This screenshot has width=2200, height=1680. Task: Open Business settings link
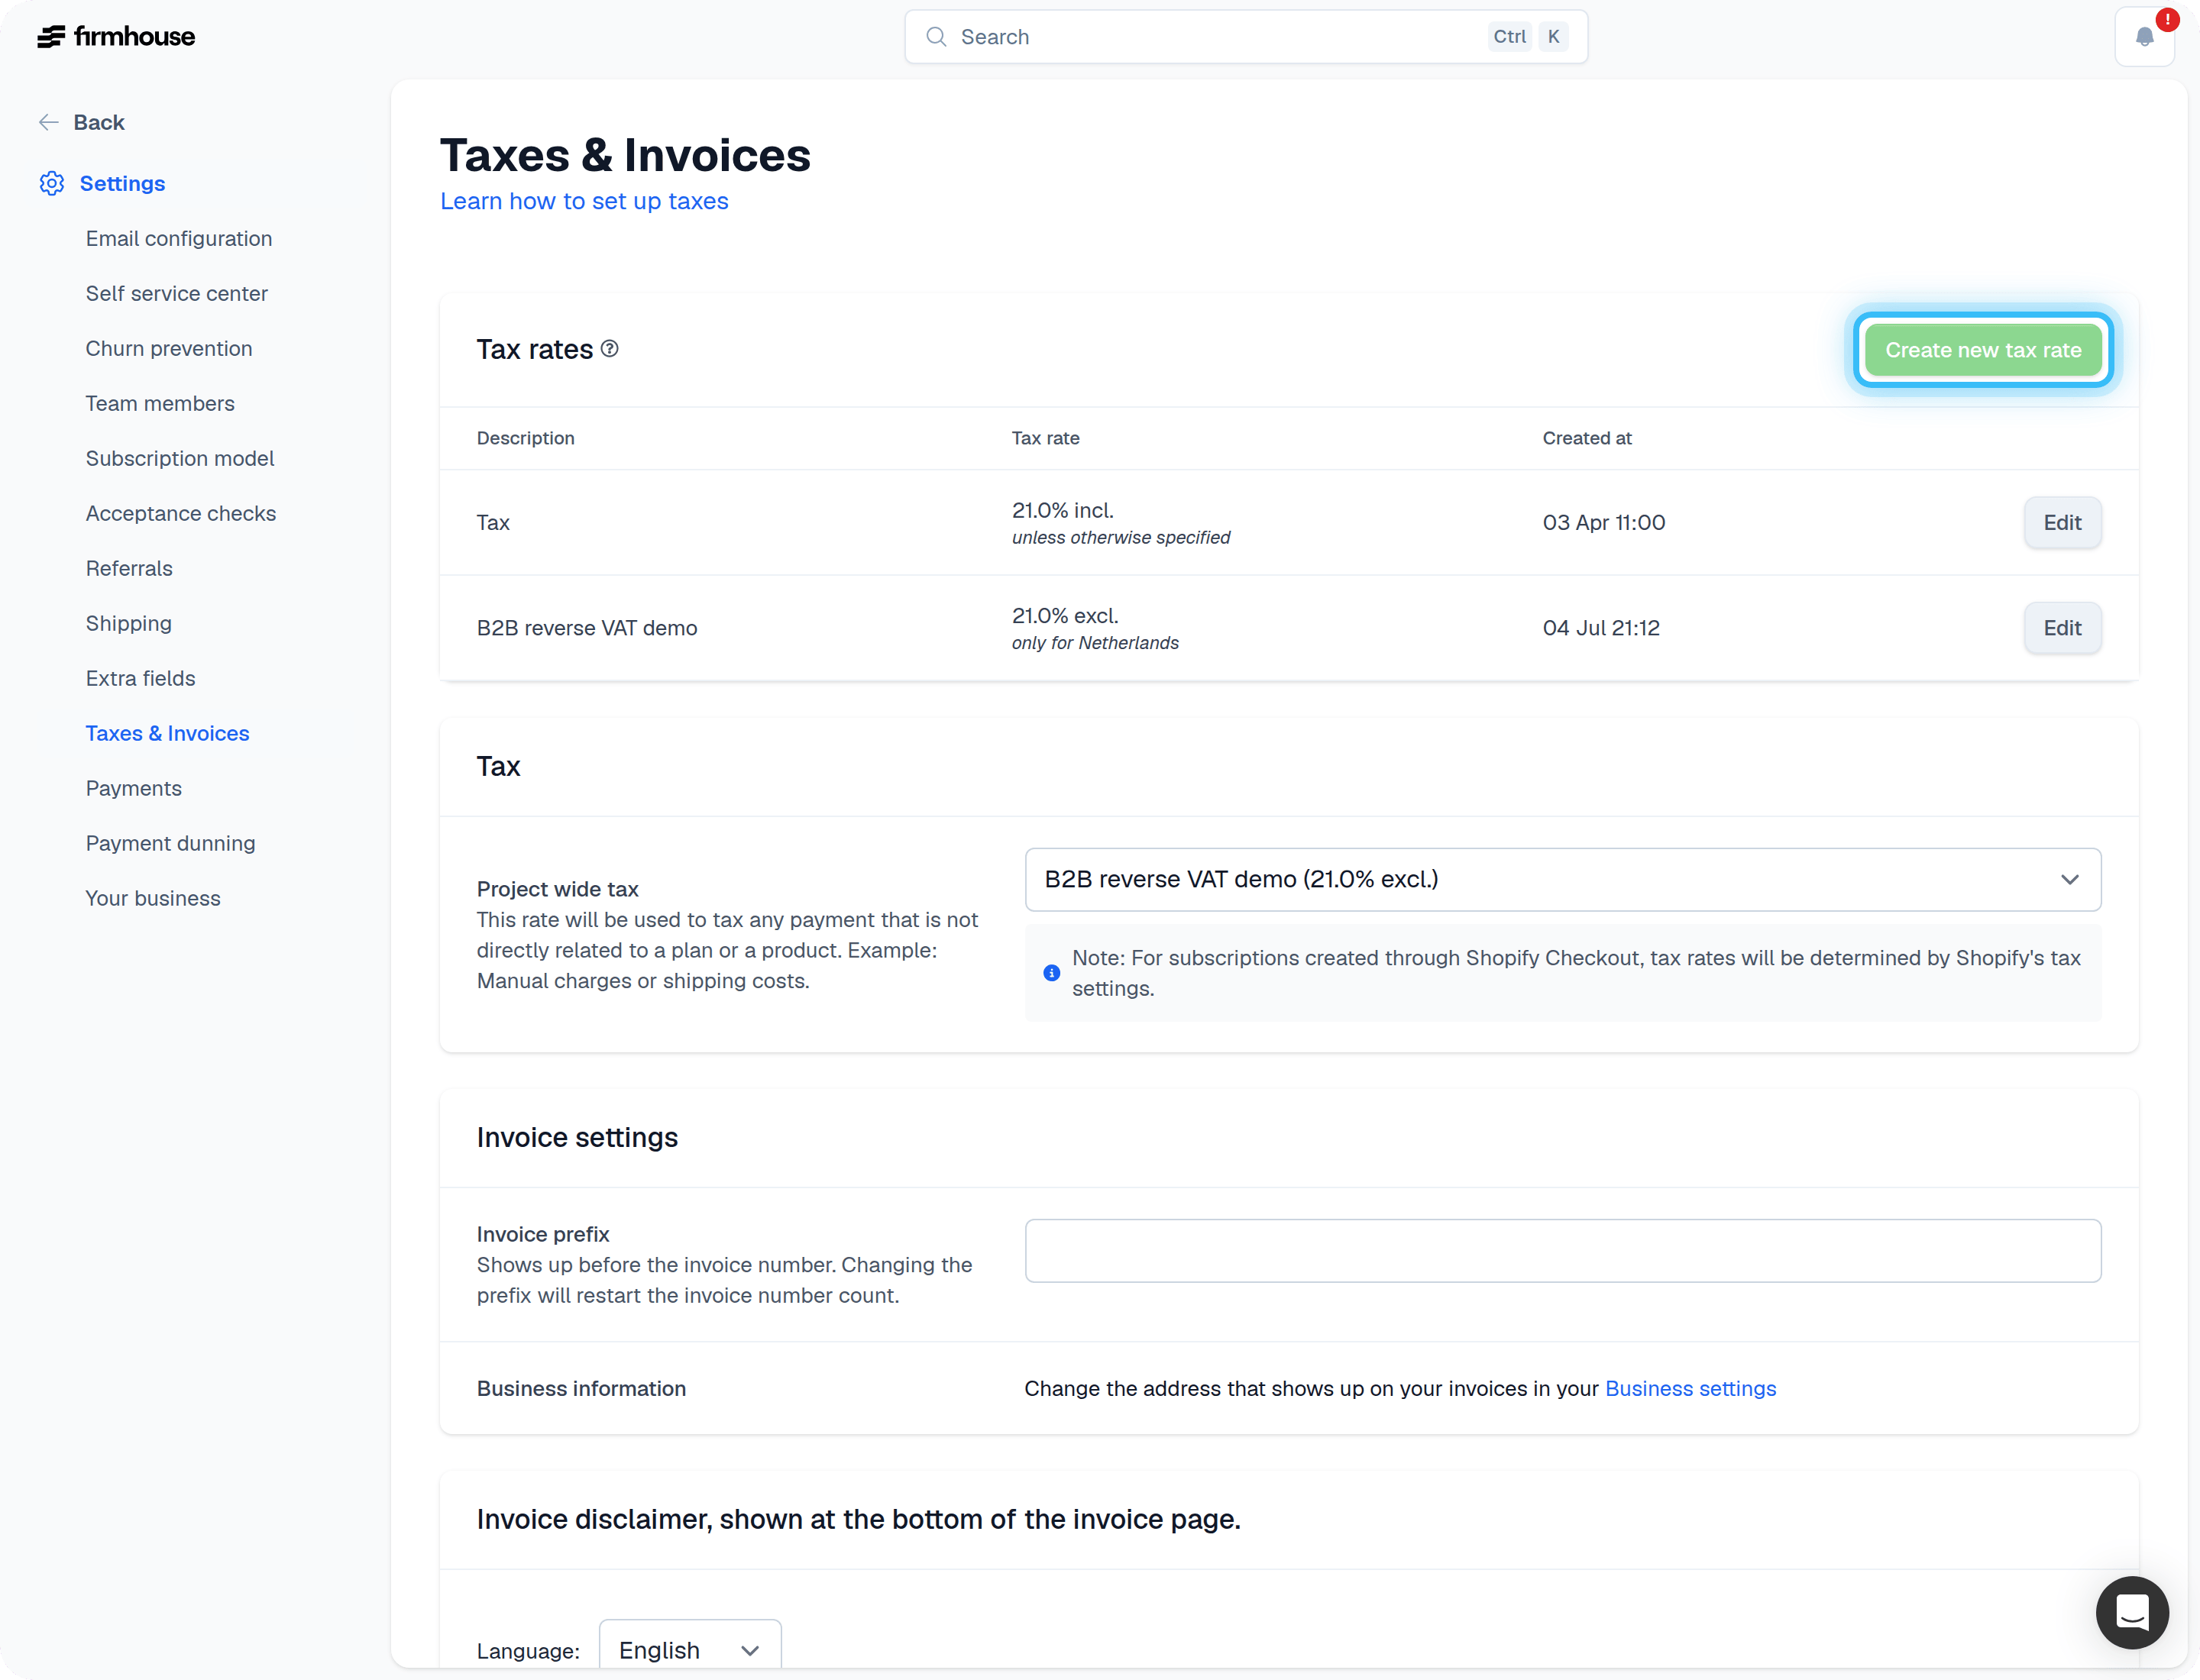[x=1690, y=1389]
